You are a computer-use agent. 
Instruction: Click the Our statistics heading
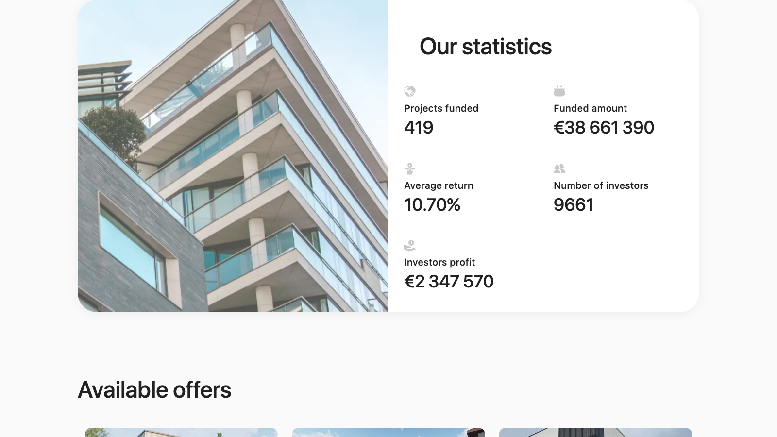click(x=486, y=46)
